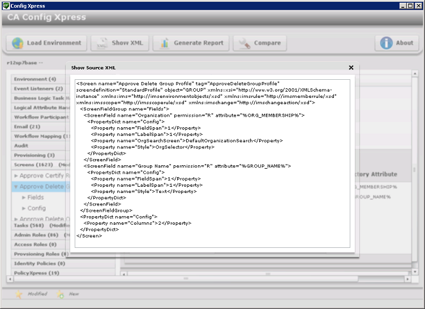Click the Config Xpress title bar app icon
This screenshot has height=309, width=425.
(x=6, y=6)
